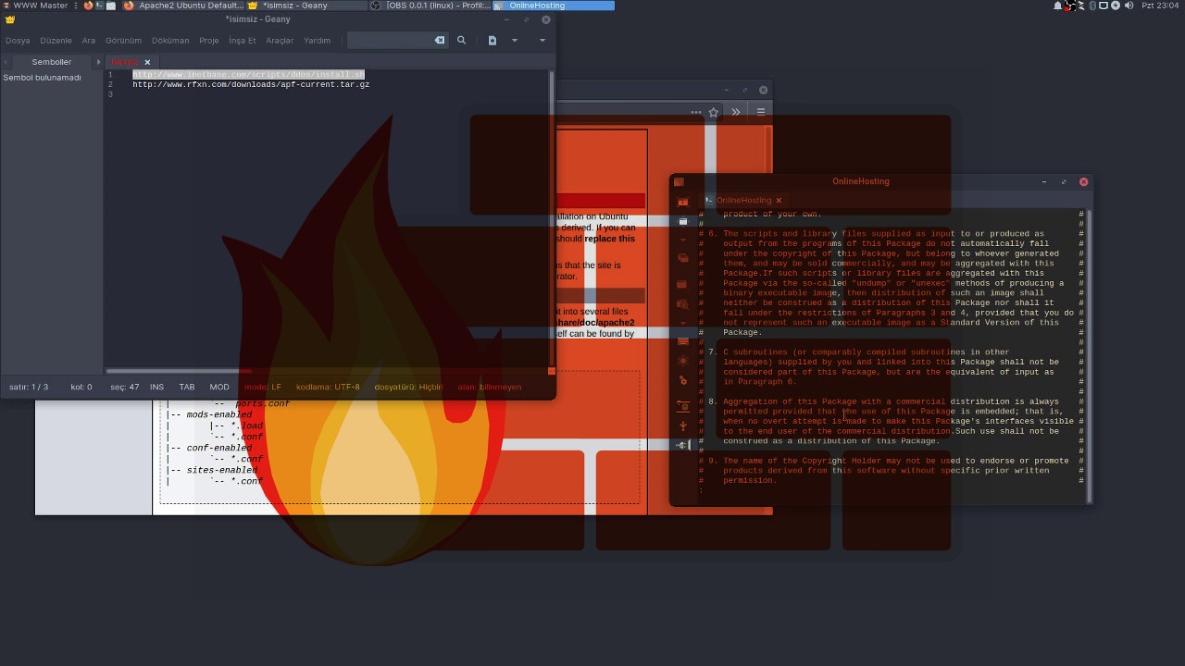1185x666 pixels.
Task: Bookmark page with Firefox star icon
Action: point(713,112)
